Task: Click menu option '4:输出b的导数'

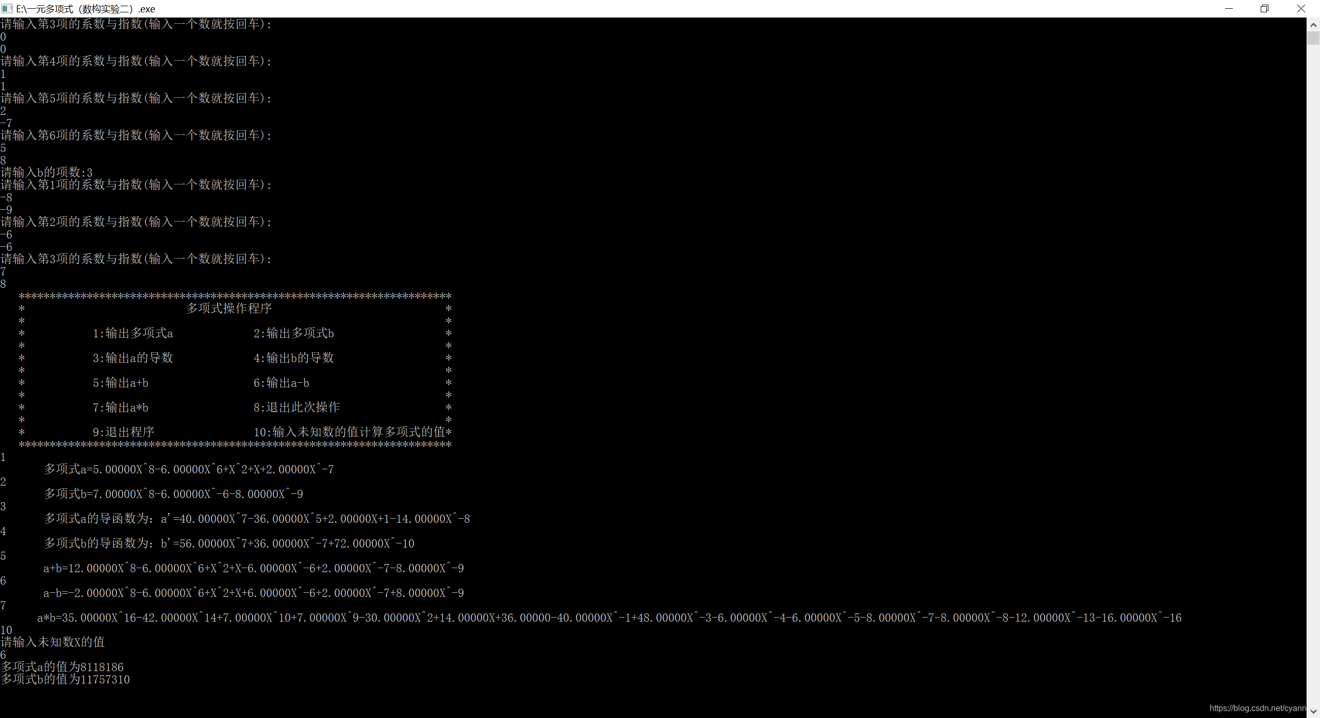Action: tap(294, 357)
